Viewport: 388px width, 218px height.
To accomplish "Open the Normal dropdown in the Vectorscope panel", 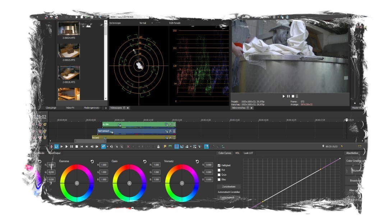I will (147, 23).
